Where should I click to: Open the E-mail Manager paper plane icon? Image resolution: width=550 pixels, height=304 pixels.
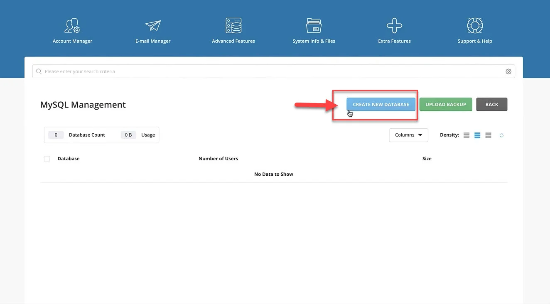tap(153, 26)
